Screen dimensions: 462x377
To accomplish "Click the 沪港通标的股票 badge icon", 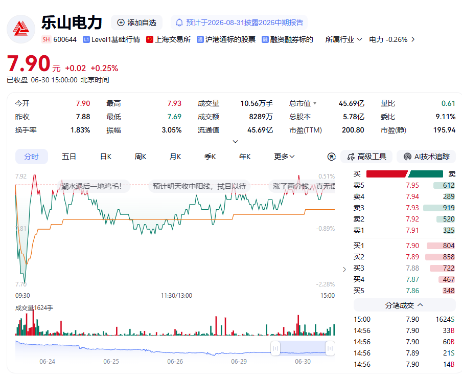I will click(200, 39).
